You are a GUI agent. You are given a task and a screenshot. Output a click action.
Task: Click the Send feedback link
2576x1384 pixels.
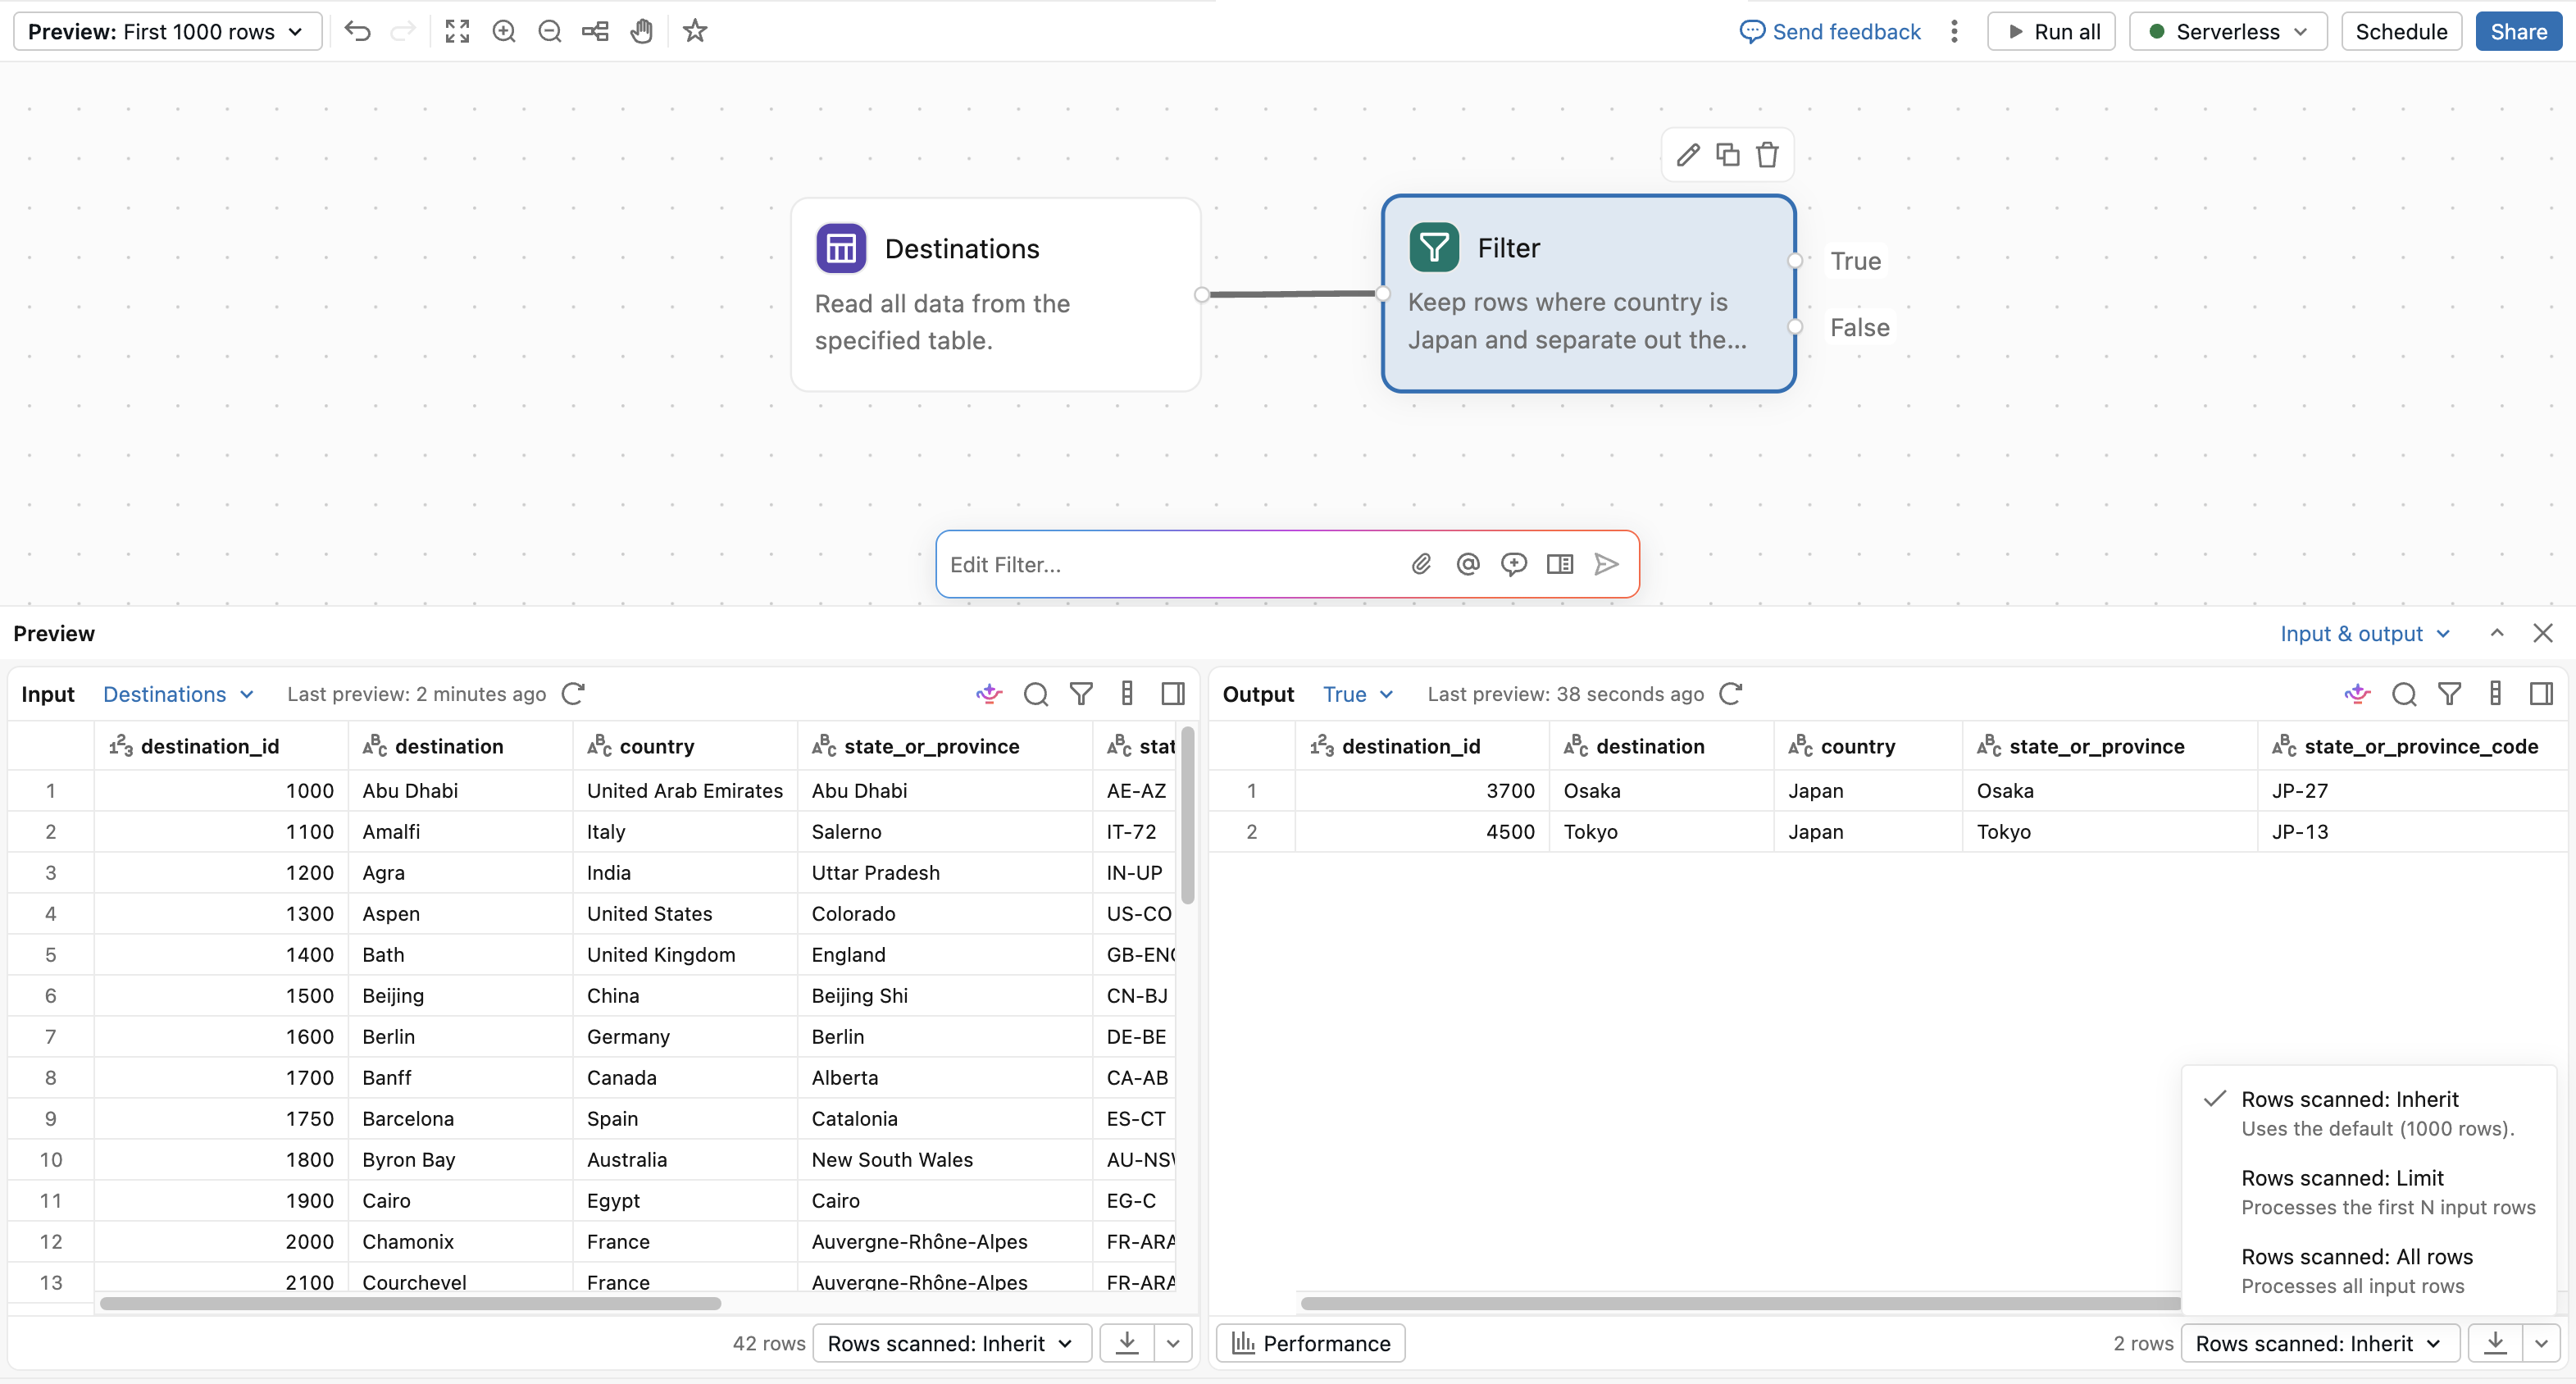tap(1830, 31)
